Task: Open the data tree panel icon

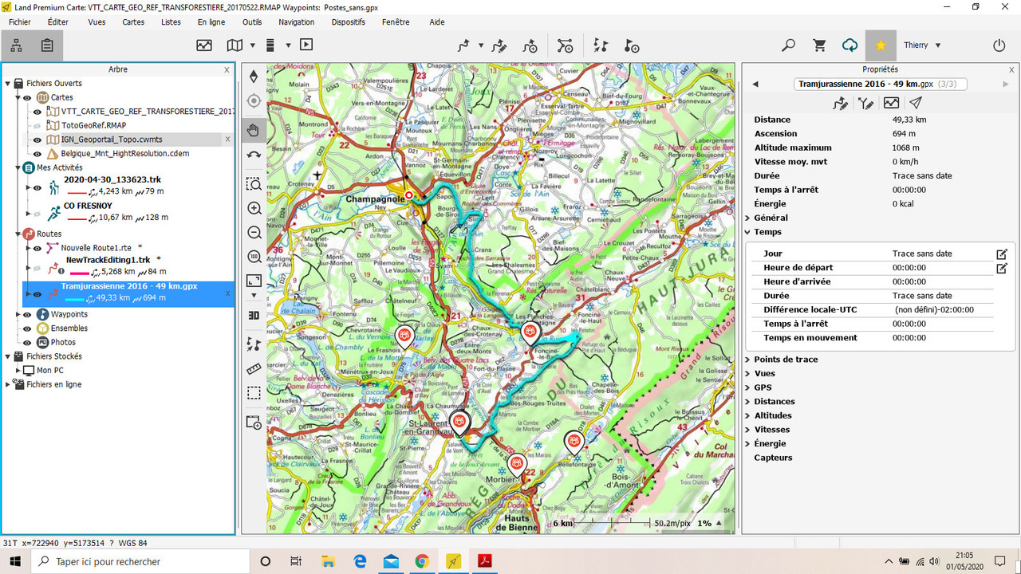Action: pyautogui.click(x=16, y=45)
